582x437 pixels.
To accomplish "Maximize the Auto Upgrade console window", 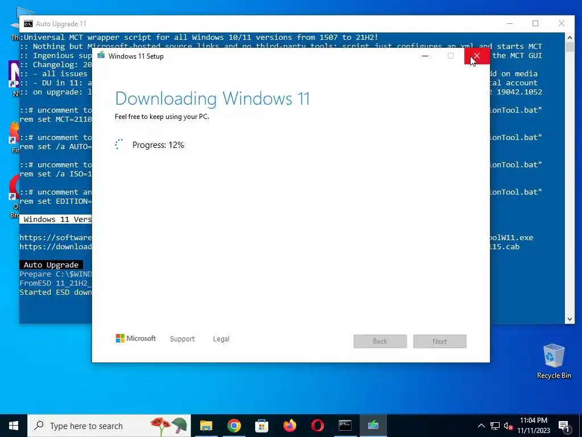I will pos(535,23).
